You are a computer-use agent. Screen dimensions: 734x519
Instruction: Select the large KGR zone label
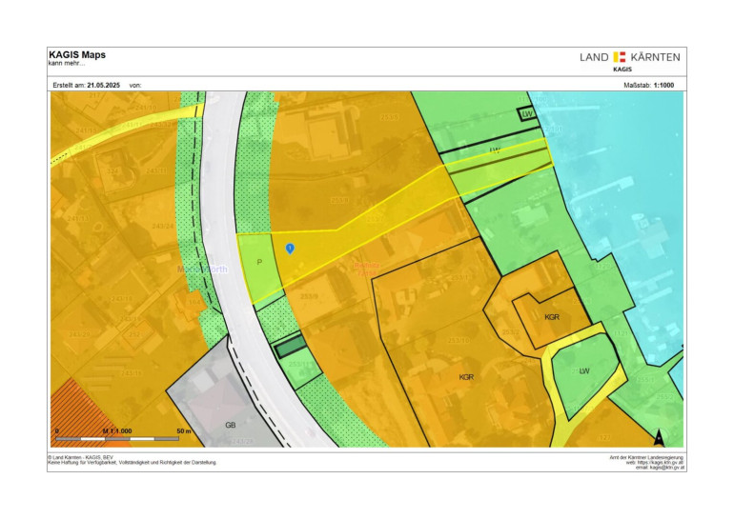click(x=466, y=377)
